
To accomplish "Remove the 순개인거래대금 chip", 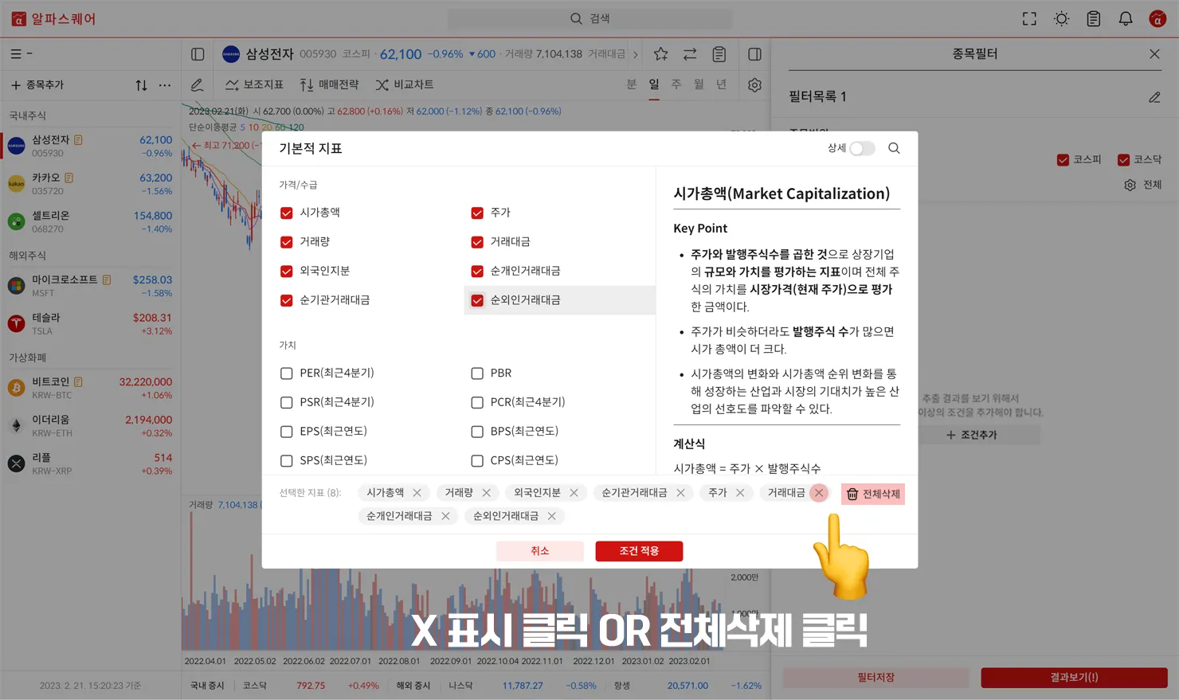I will [x=445, y=516].
